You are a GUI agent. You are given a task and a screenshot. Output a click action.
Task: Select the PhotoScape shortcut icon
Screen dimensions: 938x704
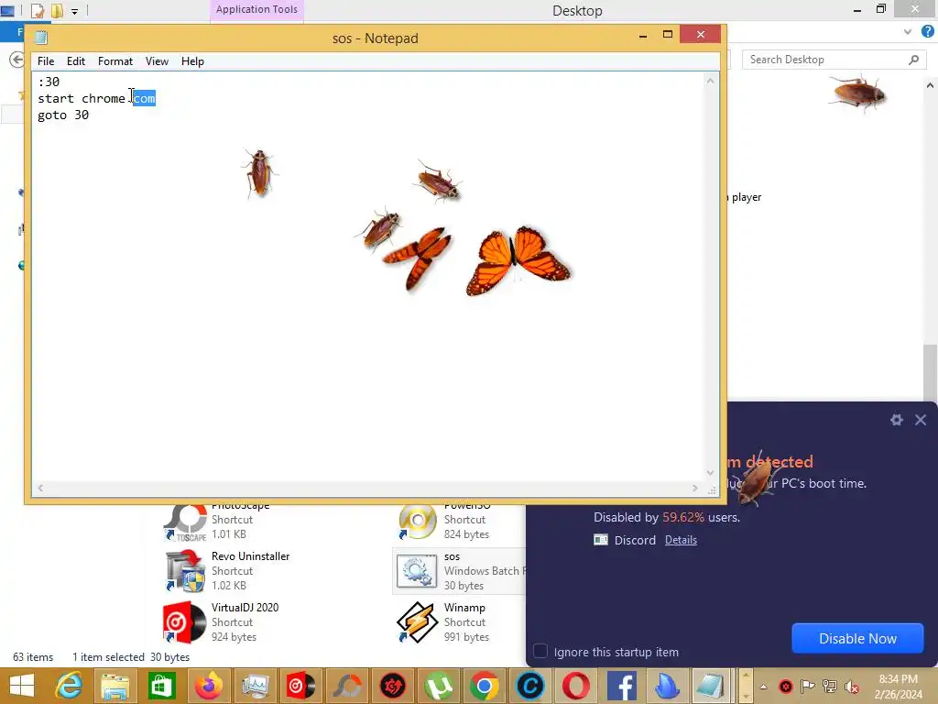[x=185, y=522]
